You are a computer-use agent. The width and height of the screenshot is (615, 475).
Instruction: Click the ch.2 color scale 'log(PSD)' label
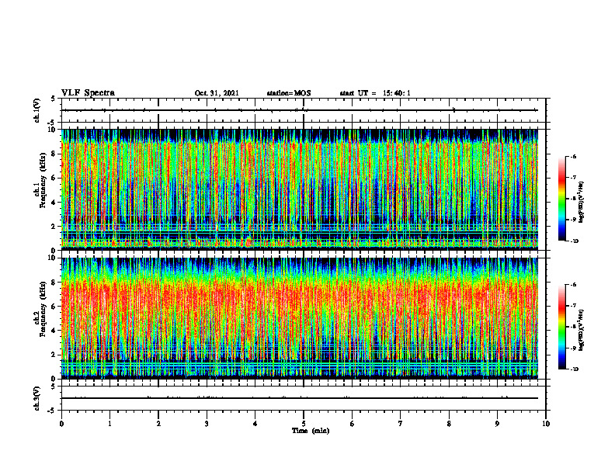coord(582,330)
